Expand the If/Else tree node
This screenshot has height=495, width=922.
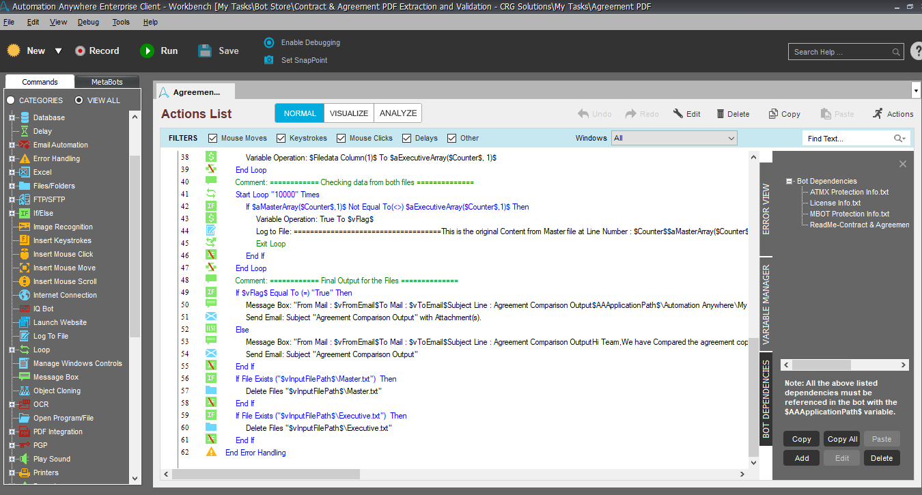12,213
